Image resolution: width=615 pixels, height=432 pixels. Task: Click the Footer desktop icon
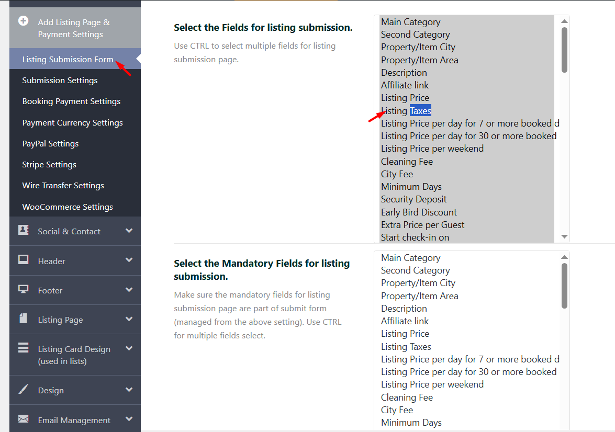[24, 289]
